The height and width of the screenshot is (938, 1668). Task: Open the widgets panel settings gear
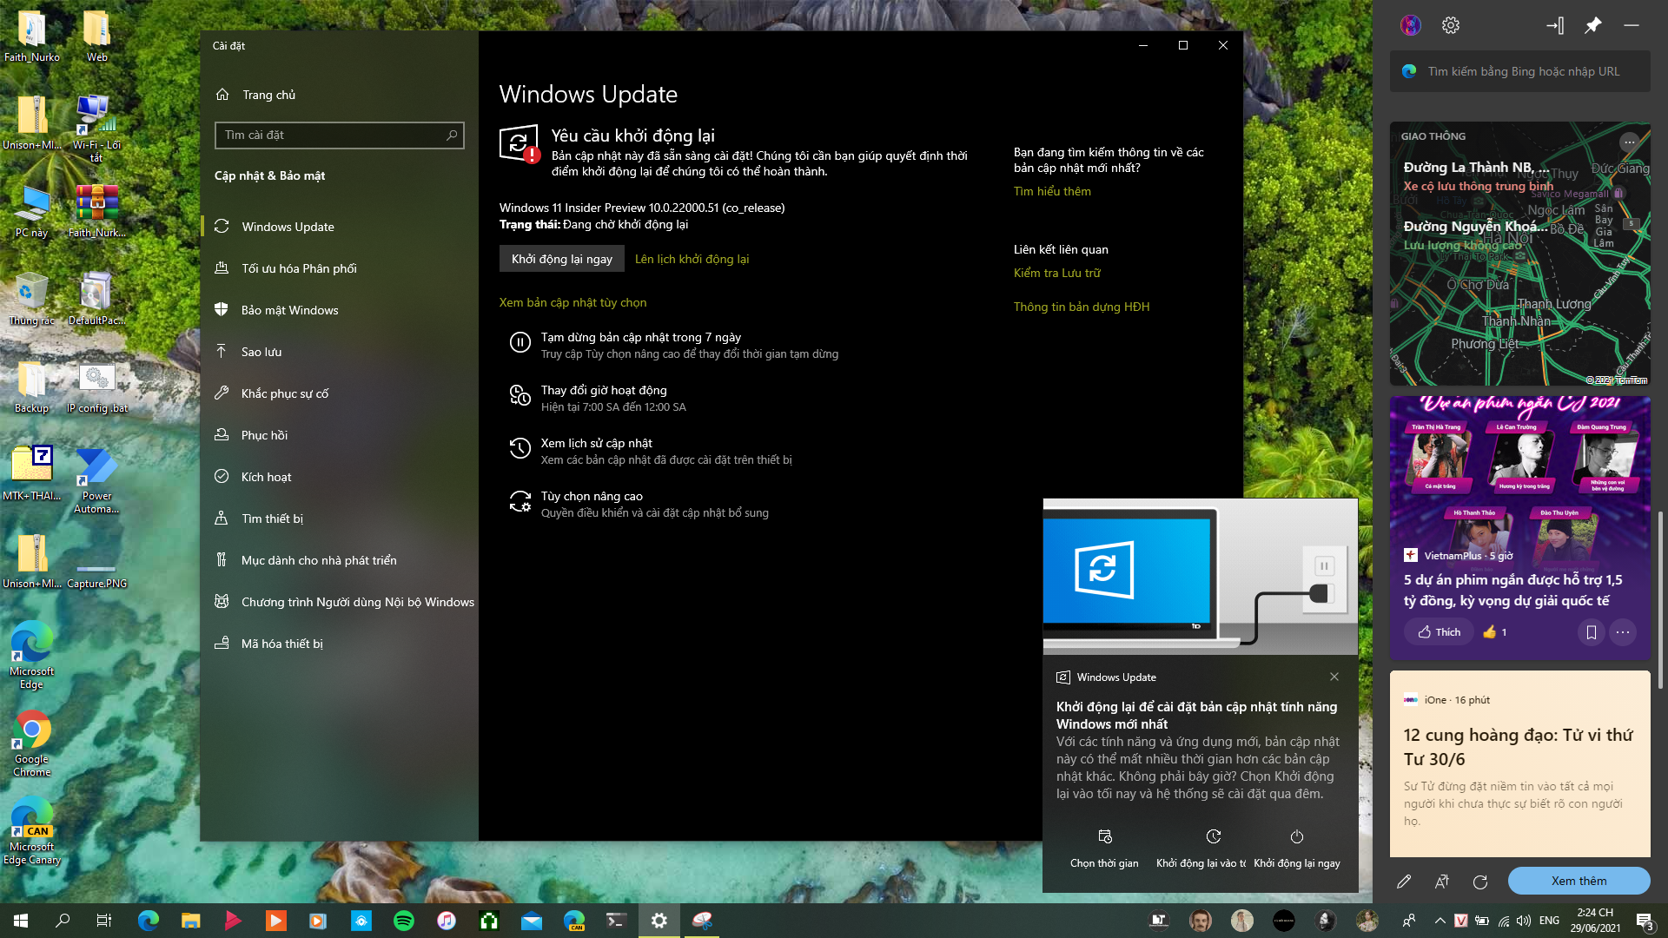[x=1451, y=26]
